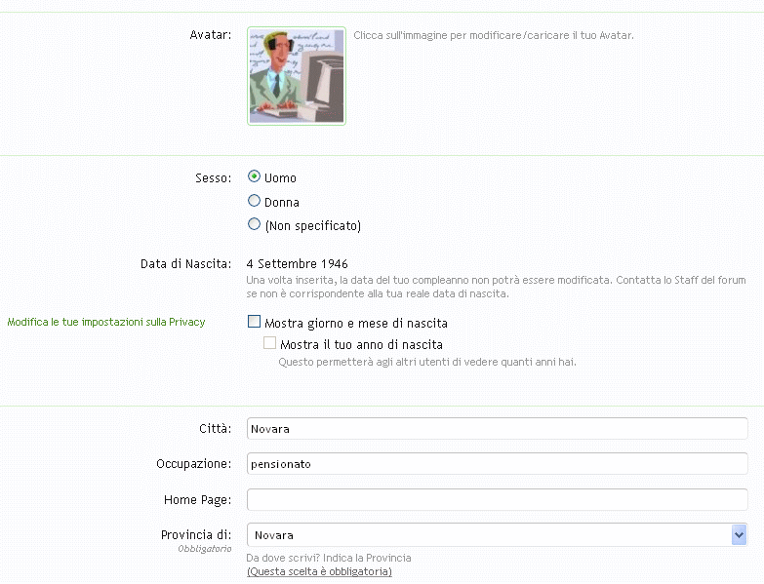Click the Sesso label
This screenshot has height=584, width=764.
[213, 178]
